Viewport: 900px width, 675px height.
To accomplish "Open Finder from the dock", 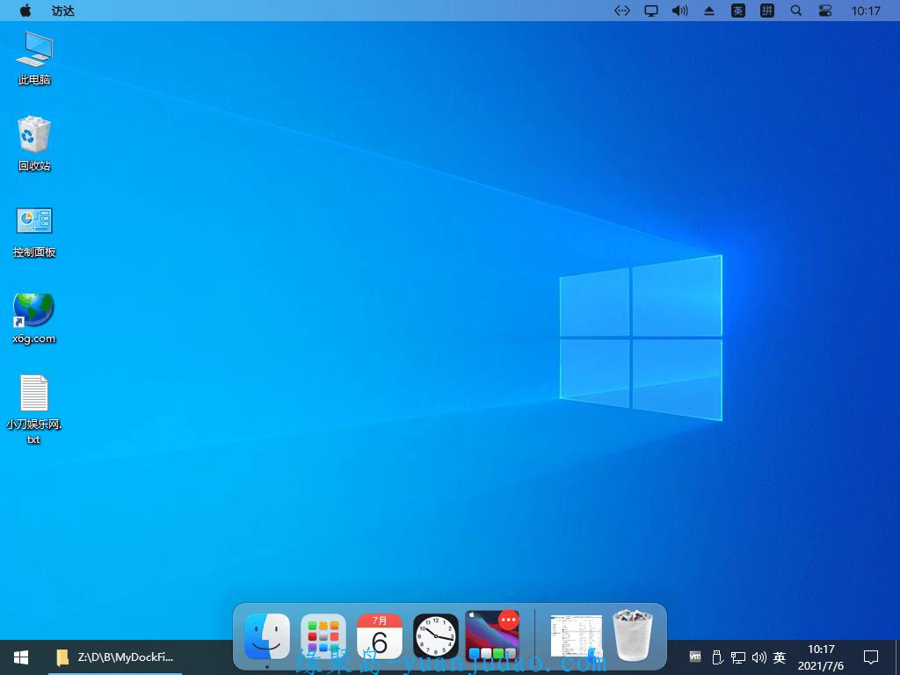I will coord(267,636).
